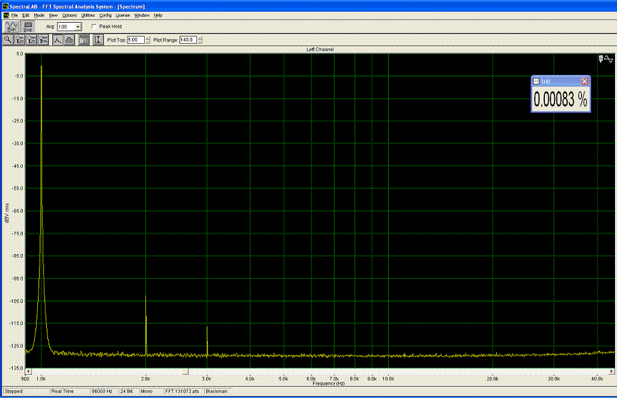Click the Left Channel plot title

pos(320,49)
